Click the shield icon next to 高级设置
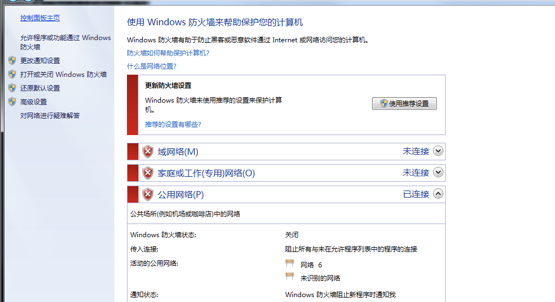 [x=12, y=102]
